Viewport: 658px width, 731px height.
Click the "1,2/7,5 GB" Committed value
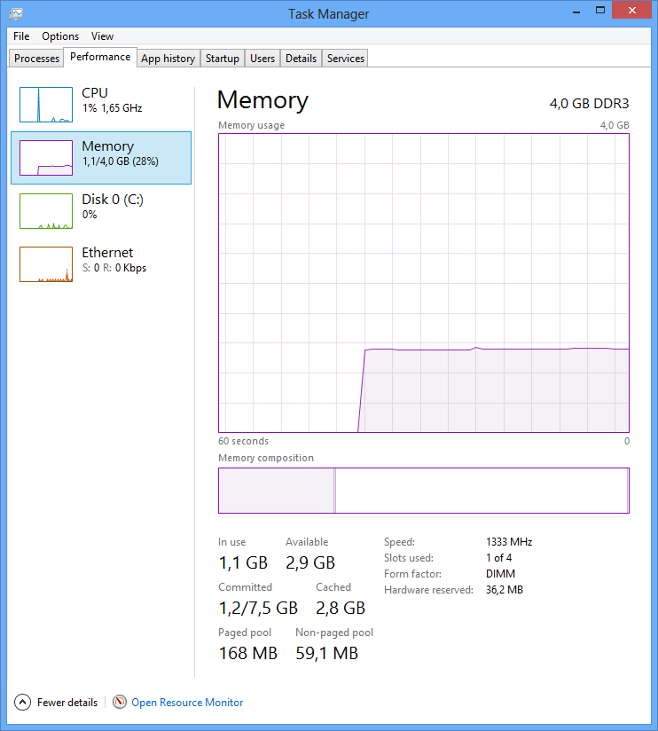258,608
